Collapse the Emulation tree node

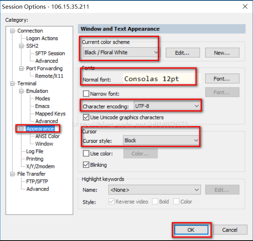click(21, 91)
